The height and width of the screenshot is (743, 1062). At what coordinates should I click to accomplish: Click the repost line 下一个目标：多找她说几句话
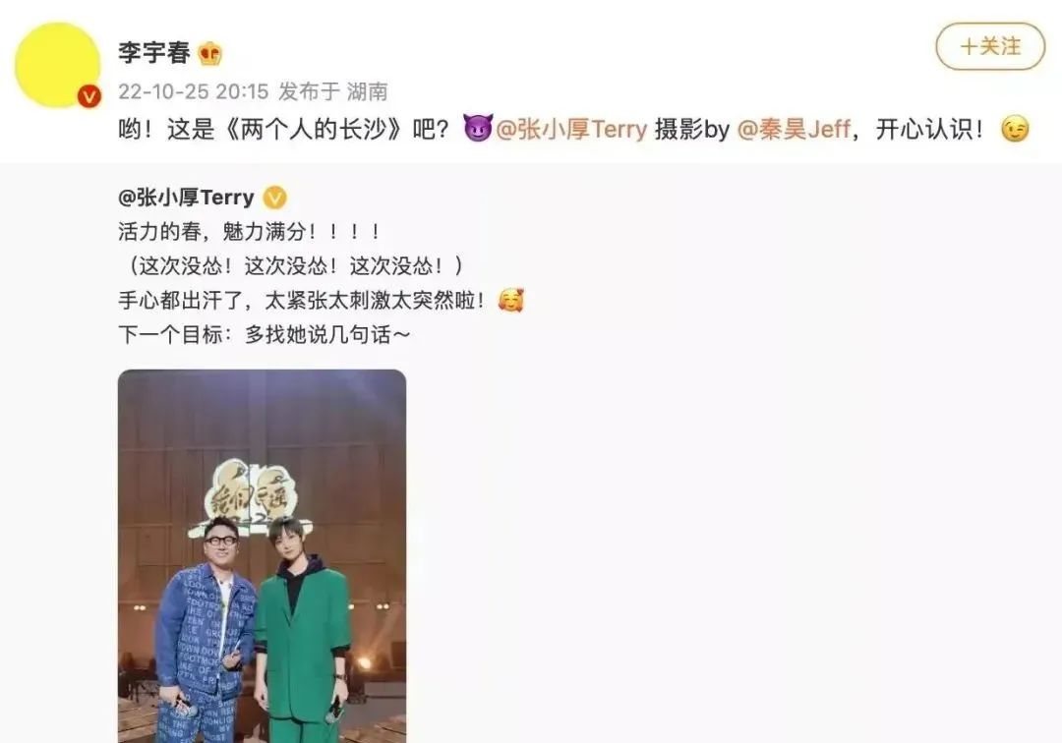(265, 334)
